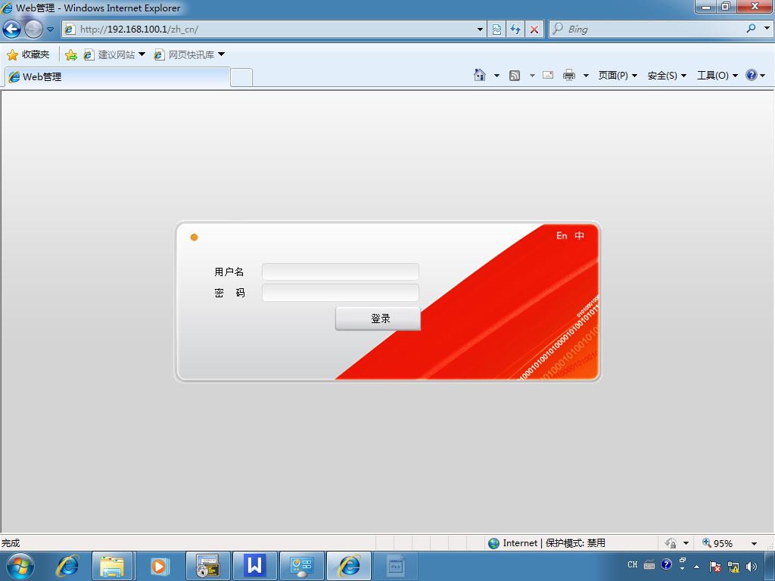Viewport: 775px width, 581px height.
Task: Click the Refresh page icon
Action: [x=515, y=30]
